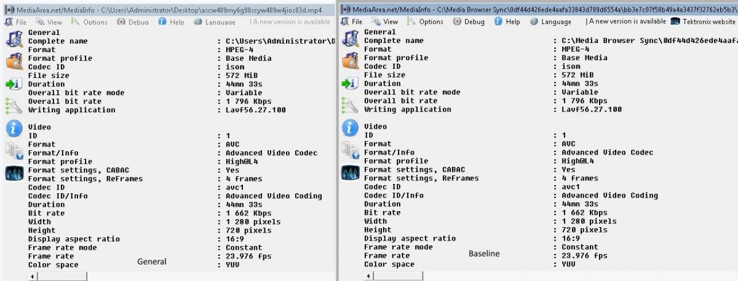This screenshot has width=738, height=281.
Task: Click 'avc1' Codec ID value in right window
Action: pyautogui.click(x=571, y=187)
